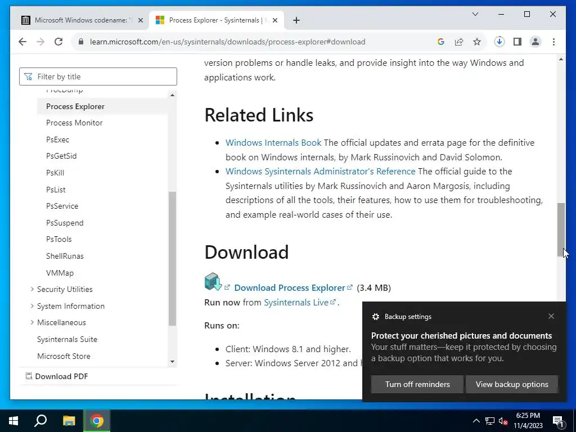This screenshot has height=432, width=576.
Task: Click Turn off reminders button
Action: click(x=417, y=384)
